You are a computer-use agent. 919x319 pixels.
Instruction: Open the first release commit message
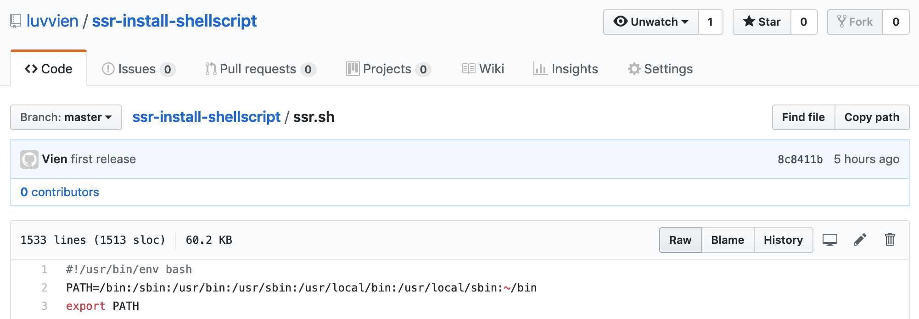click(103, 159)
